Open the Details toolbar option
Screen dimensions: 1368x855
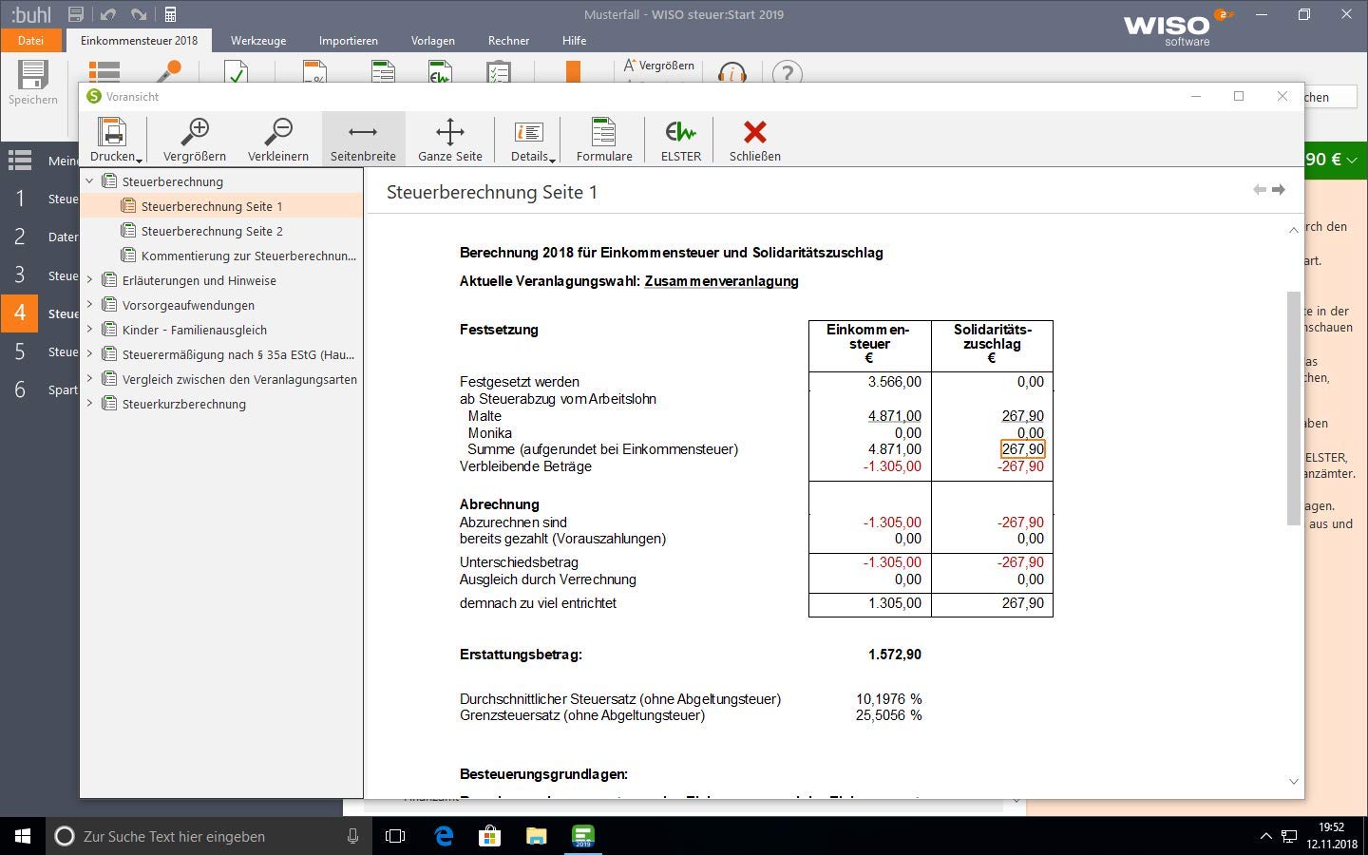point(528,139)
